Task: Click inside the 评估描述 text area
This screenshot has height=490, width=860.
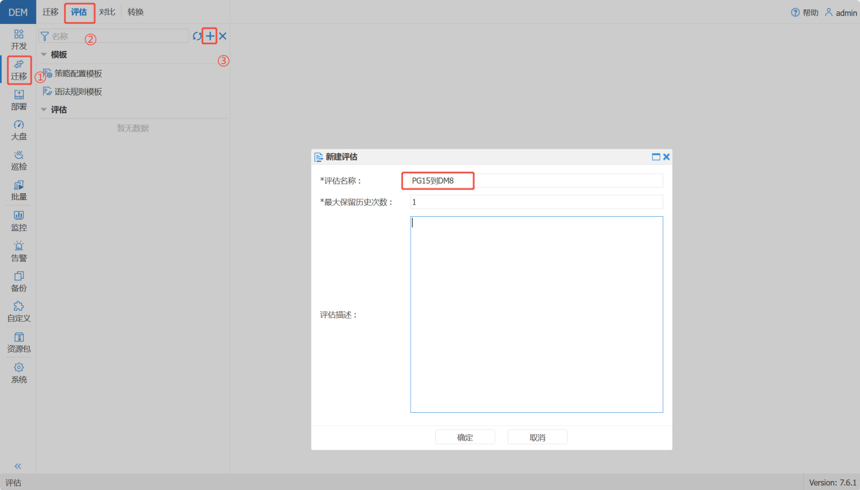Action: pyautogui.click(x=536, y=314)
